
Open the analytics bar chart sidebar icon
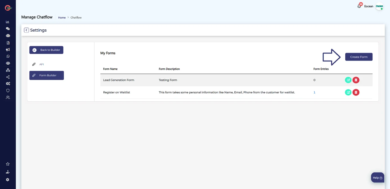[x=8, y=22]
